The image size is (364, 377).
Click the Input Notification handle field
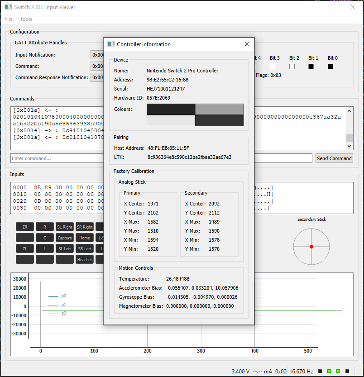pyautogui.click(x=97, y=55)
